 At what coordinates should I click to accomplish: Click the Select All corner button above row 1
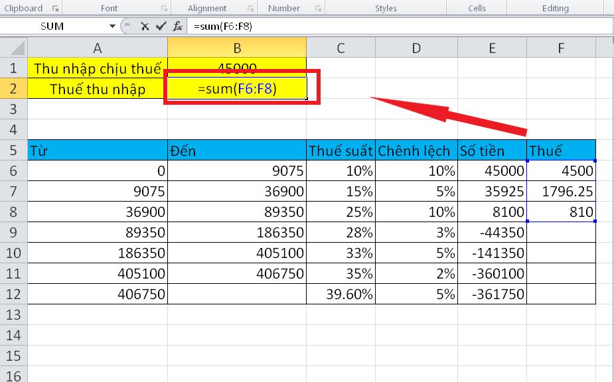click(x=16, y=47)
